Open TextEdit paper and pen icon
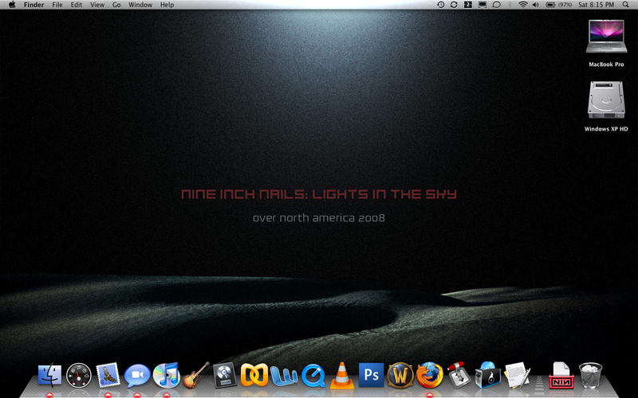The width and height of the screenshot is (638, 398). 517,375
